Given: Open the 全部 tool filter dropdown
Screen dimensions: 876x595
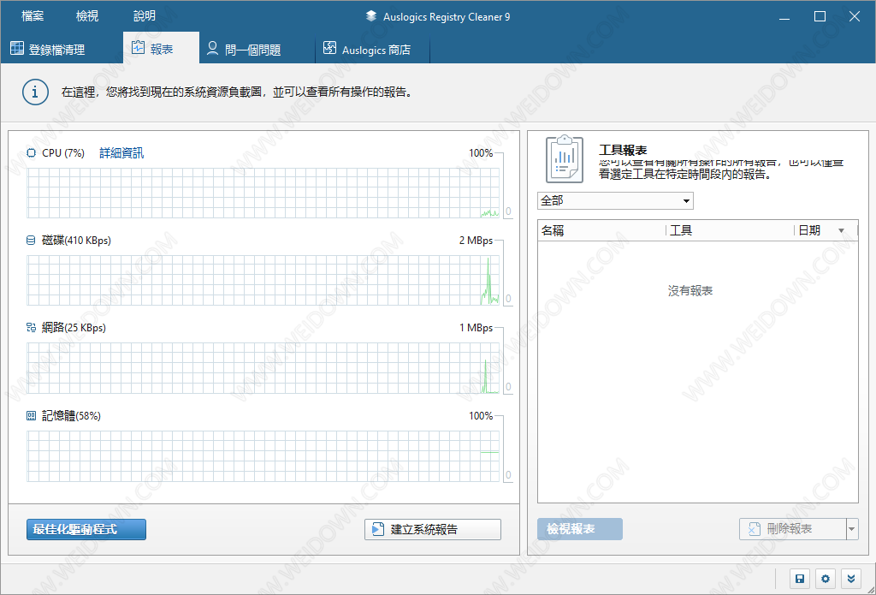Looking at the screenshot, I should [615, 200].
